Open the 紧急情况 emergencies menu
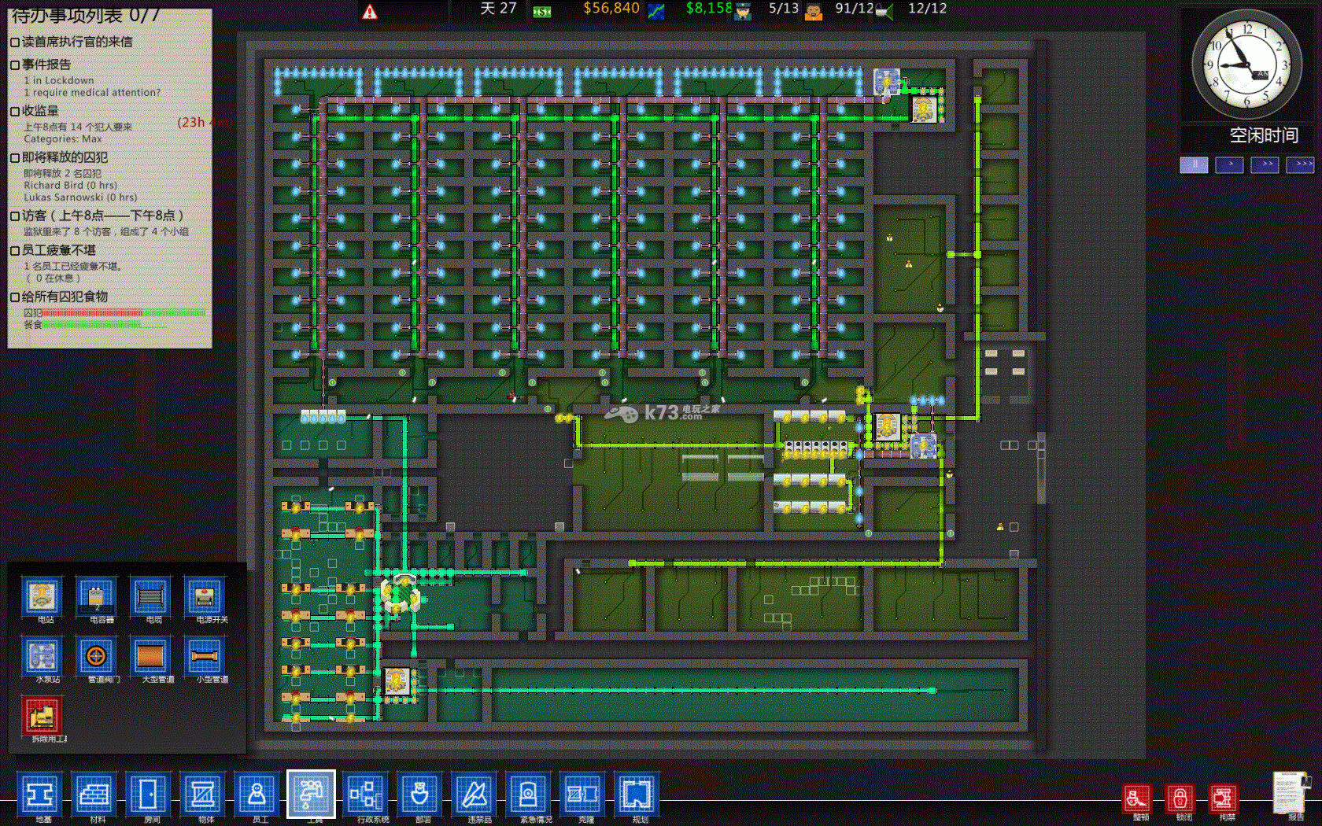1322x826 pixels. (x=529, y=795)
